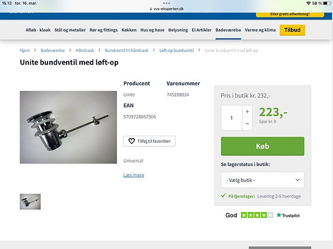Click the heart icon for favorites
Screen dimensions: 333x249
click(x=131, y=141)
